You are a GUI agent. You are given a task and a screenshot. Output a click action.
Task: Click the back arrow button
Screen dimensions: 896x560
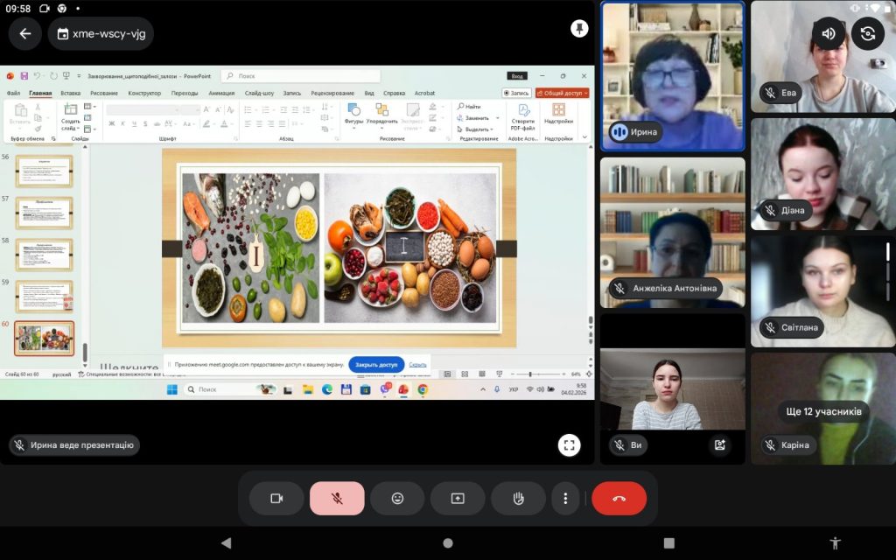(x=24, y=34)
